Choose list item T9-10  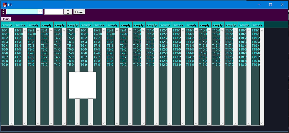[x=124, y=34]
